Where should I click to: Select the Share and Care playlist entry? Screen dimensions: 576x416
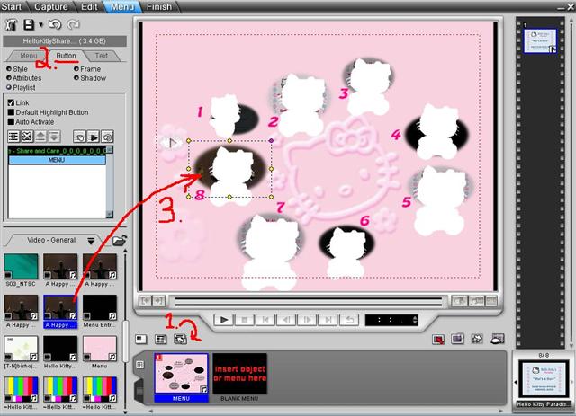coord(57,151)
